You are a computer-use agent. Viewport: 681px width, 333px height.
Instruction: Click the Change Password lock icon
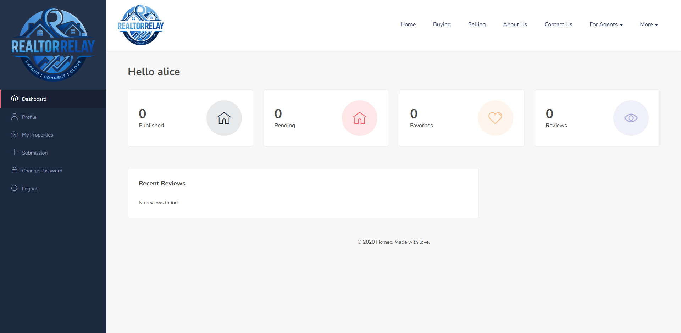click(15, 170)
